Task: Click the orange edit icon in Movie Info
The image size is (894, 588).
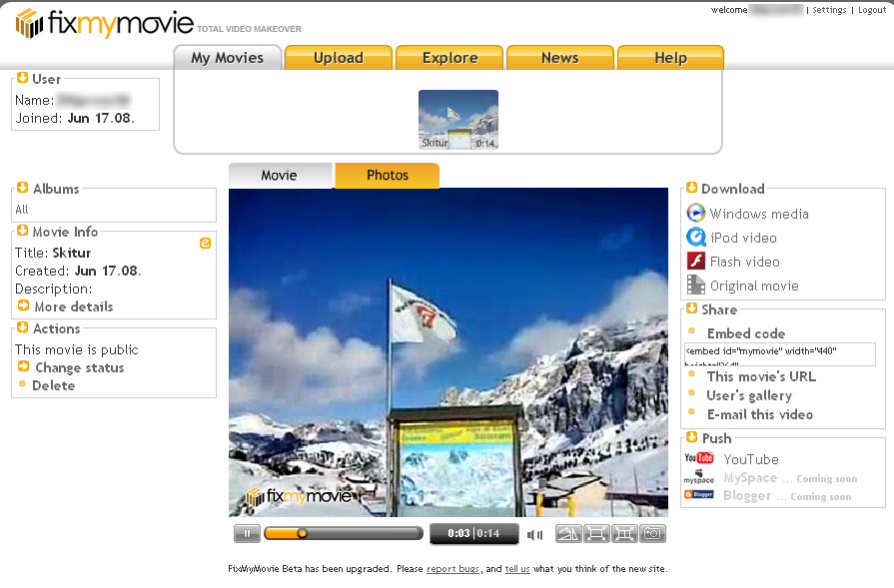Action: click(205, 244)
